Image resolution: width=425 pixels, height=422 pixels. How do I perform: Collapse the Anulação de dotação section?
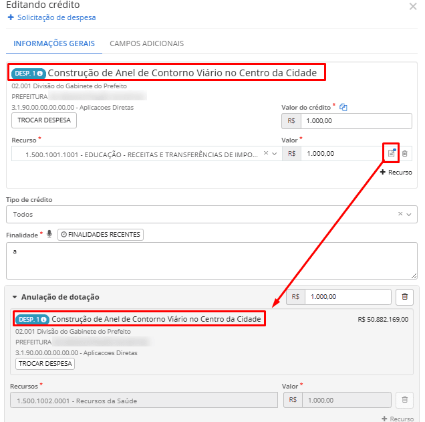click(x=15, y=297)
